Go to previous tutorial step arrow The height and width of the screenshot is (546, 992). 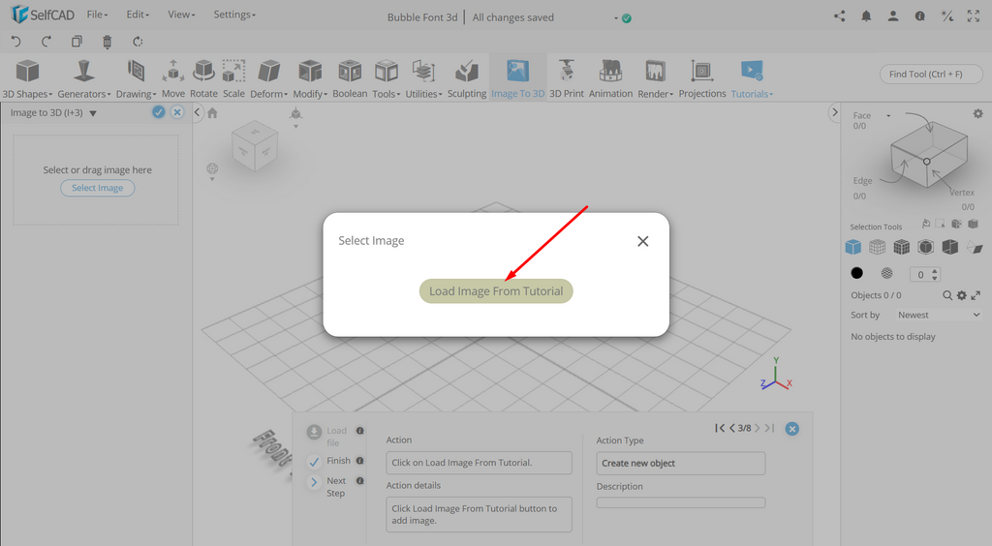[x=732, y=428]
